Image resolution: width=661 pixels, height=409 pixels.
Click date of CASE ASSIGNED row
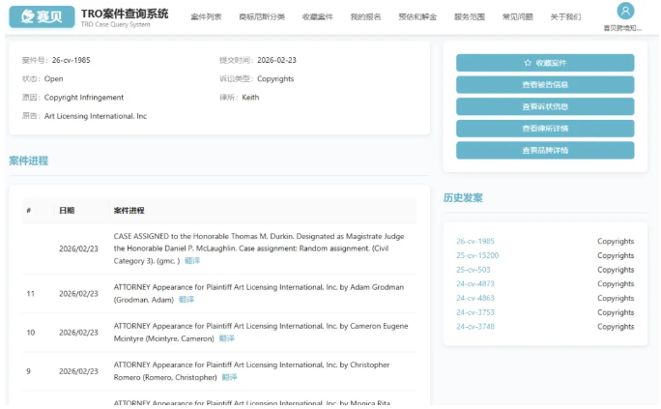coord(78,248)
